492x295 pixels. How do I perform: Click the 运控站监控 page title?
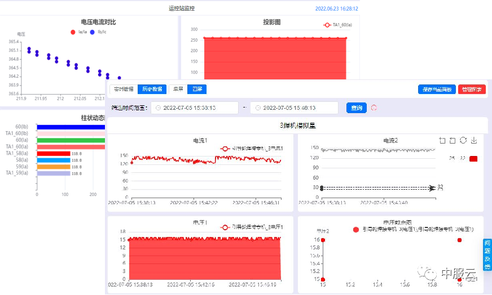182,8
